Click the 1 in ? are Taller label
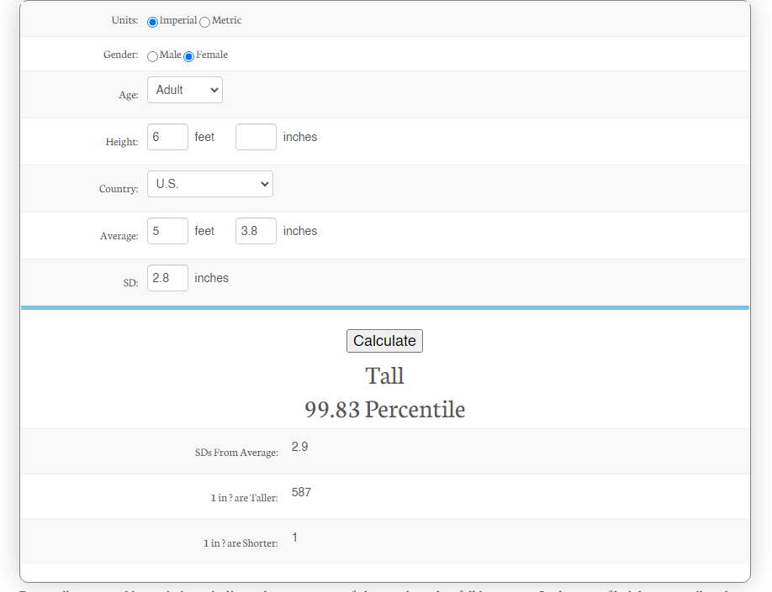772x592 pixels. click(244, 498)
